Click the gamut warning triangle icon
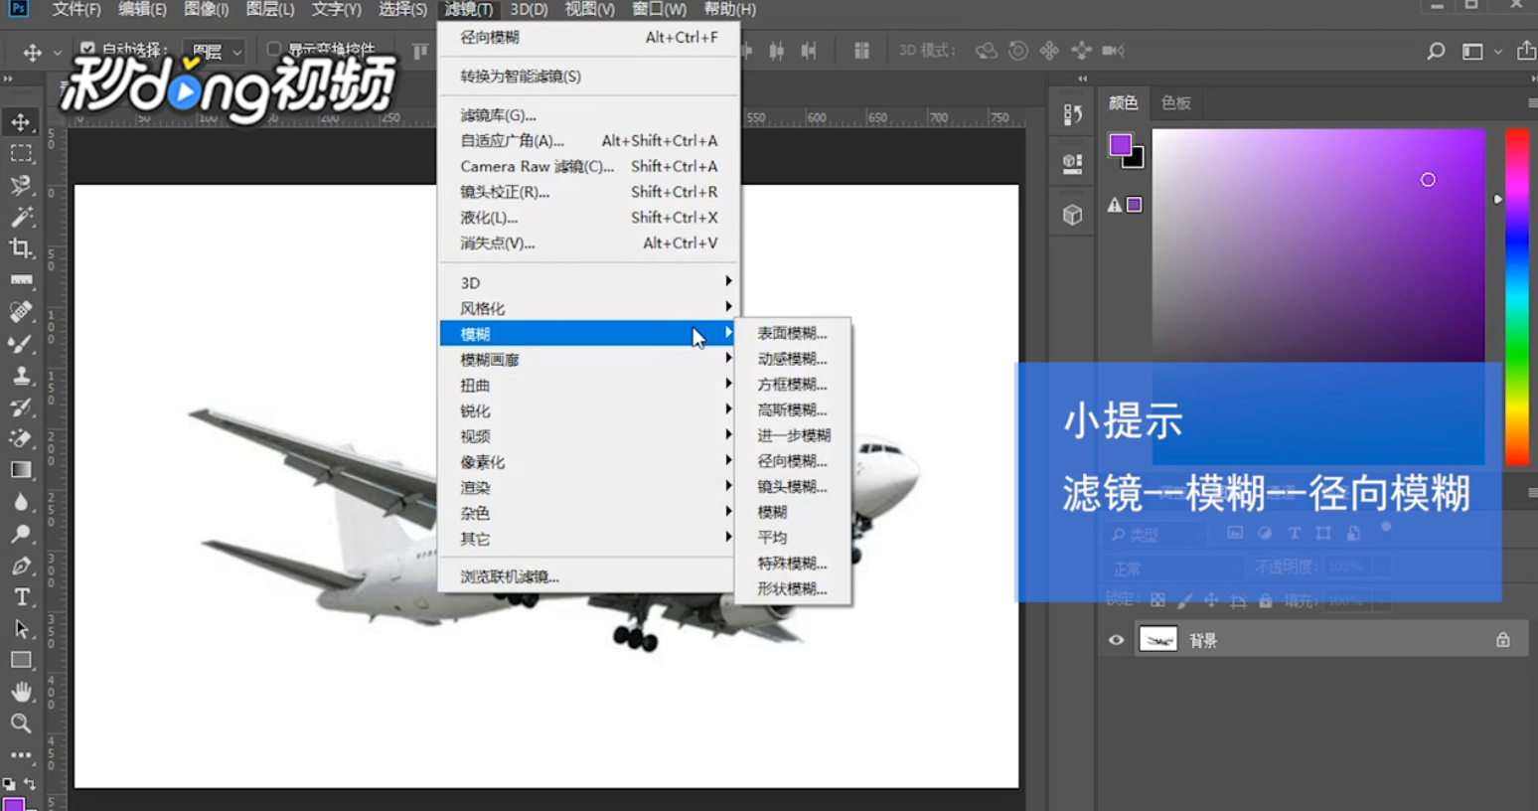The image size is (1538, 811). (1115, 205)
